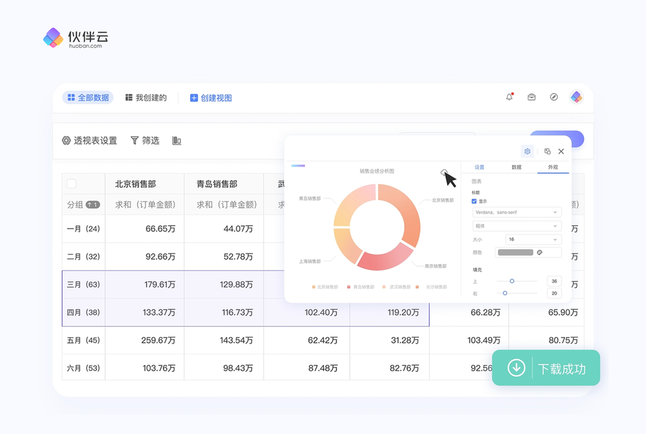Switch to the 数据 tab
The image size is (646, 434).
(516, 167)
